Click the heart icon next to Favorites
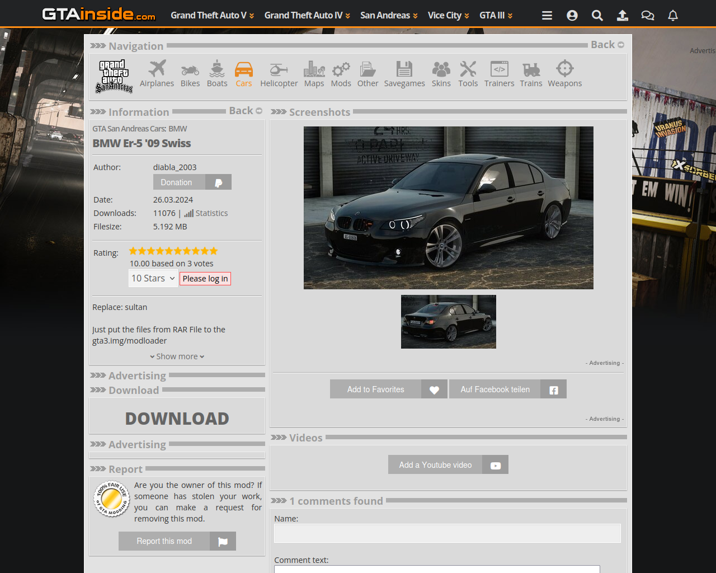This screenshot has height=573, width=716. pyautogui.click(x=434, y=389)
